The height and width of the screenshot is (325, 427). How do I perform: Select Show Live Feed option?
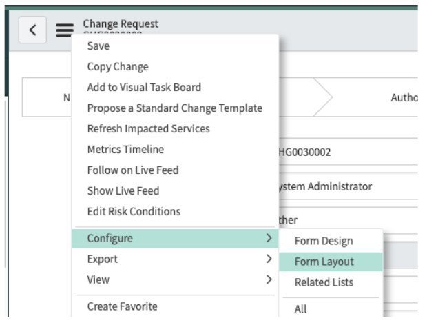click(x=123, y=191)
